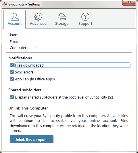Click the Advanced gear icon
The image size is (138, 153).
pyautogui.click(x=38, y=17)
